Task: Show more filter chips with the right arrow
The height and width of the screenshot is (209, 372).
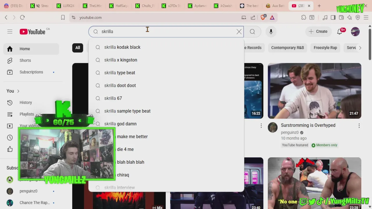Action: click(x=360, y=48)
